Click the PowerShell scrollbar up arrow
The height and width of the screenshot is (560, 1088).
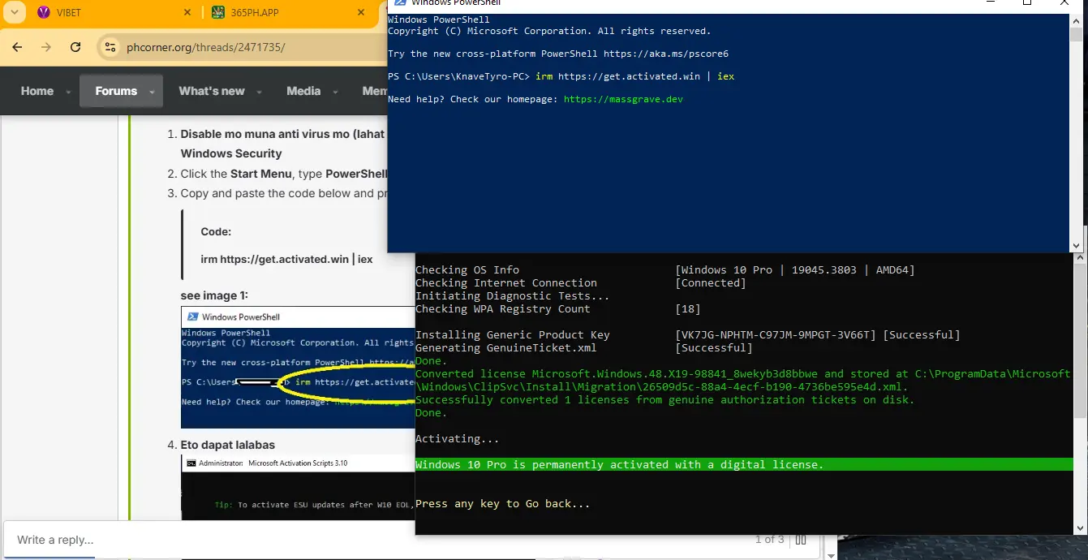(1077, 20)
